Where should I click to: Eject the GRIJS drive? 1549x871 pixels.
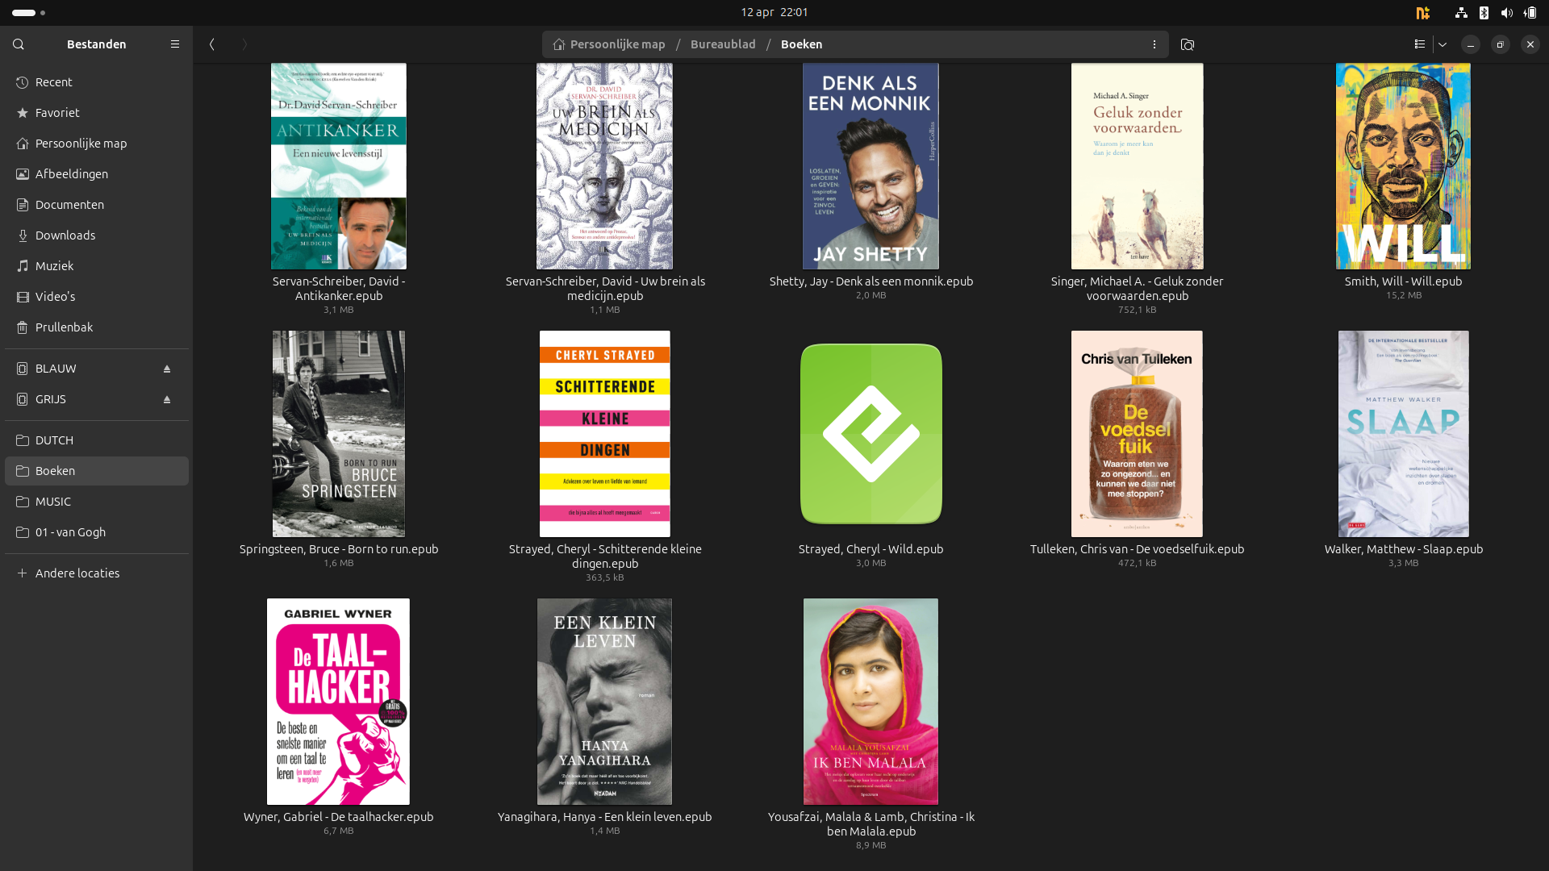(167, 399)
